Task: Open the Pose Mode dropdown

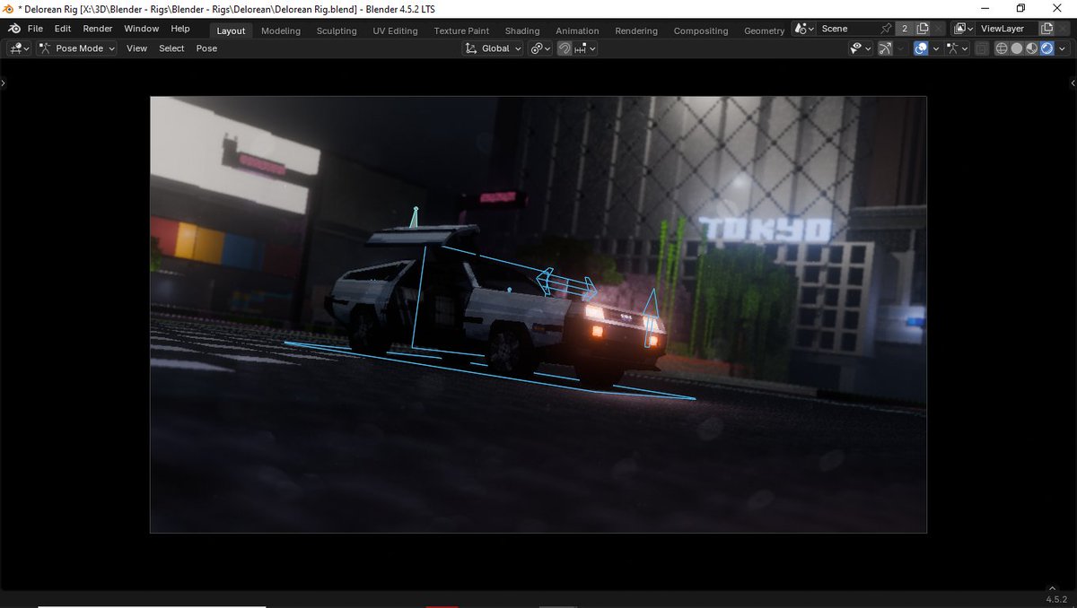Action: coord(77,48)
